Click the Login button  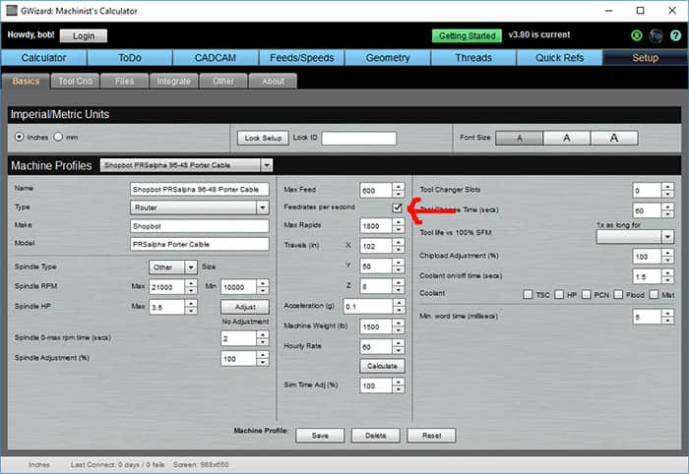(x=84, y=35)
